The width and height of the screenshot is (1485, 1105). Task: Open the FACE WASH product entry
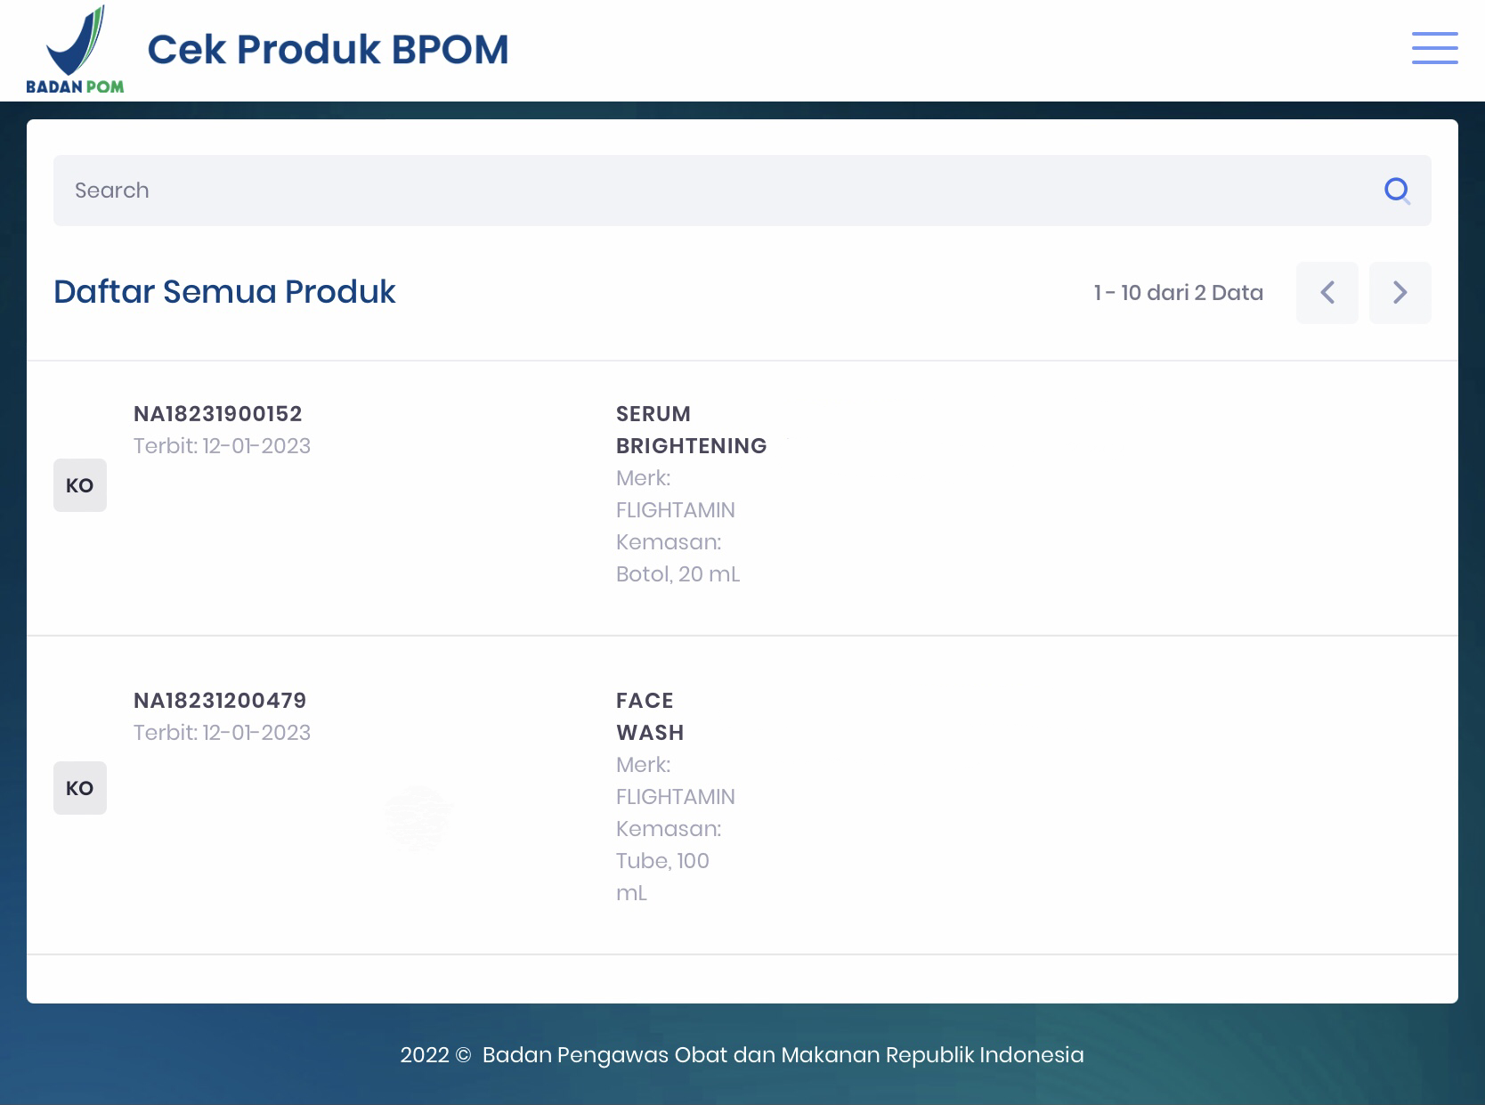tap(650, 717)
